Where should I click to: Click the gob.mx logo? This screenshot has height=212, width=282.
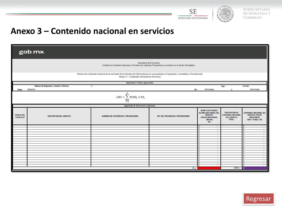(x=31, y=52)
